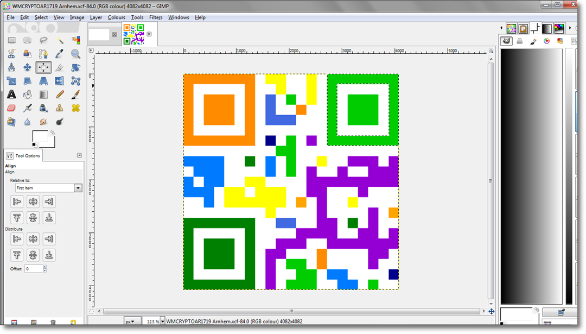Screen dimensions: 586x334
Task: Select the Crop tool
Action: (x=60, y=67)
